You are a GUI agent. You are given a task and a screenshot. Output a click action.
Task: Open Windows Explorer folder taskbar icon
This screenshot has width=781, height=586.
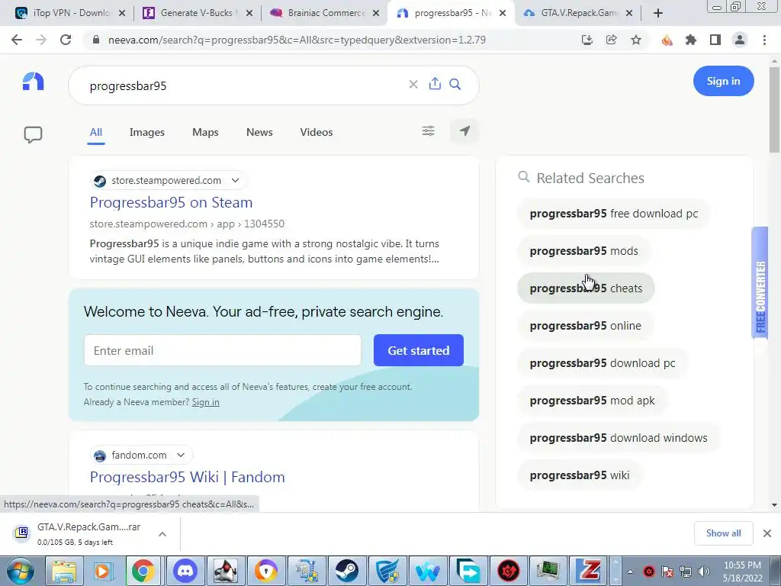tap(64, 571)
